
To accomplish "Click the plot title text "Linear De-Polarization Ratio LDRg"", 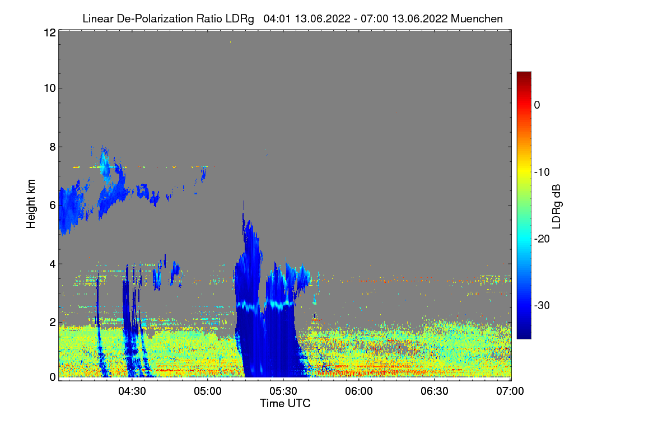I will 168,19.
